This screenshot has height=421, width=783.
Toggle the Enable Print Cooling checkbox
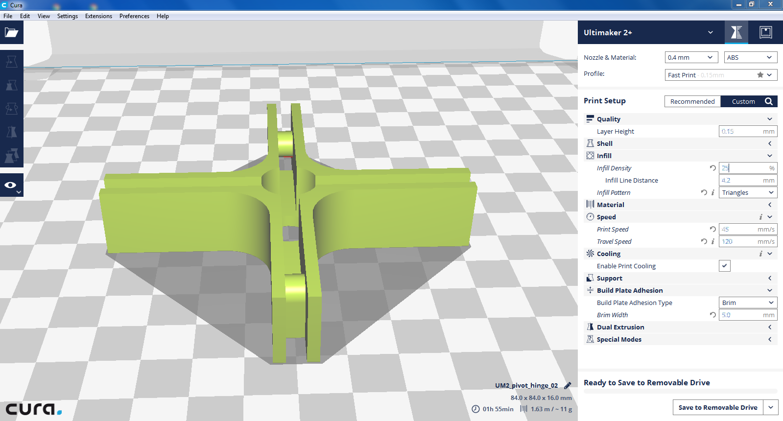725,266
